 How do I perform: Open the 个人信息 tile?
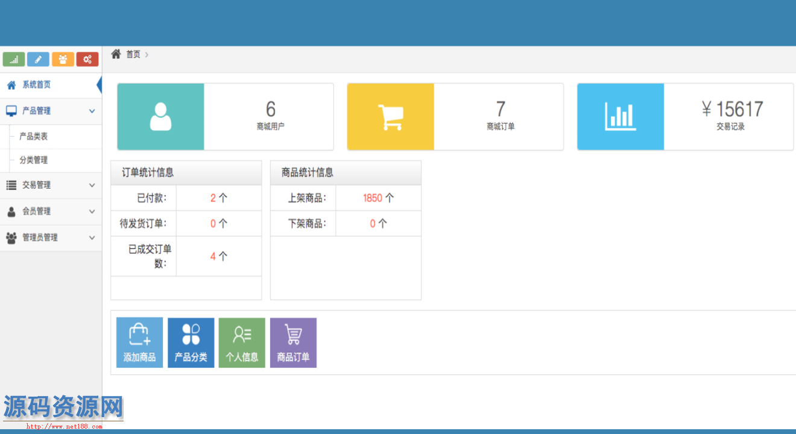coord(242,342)
